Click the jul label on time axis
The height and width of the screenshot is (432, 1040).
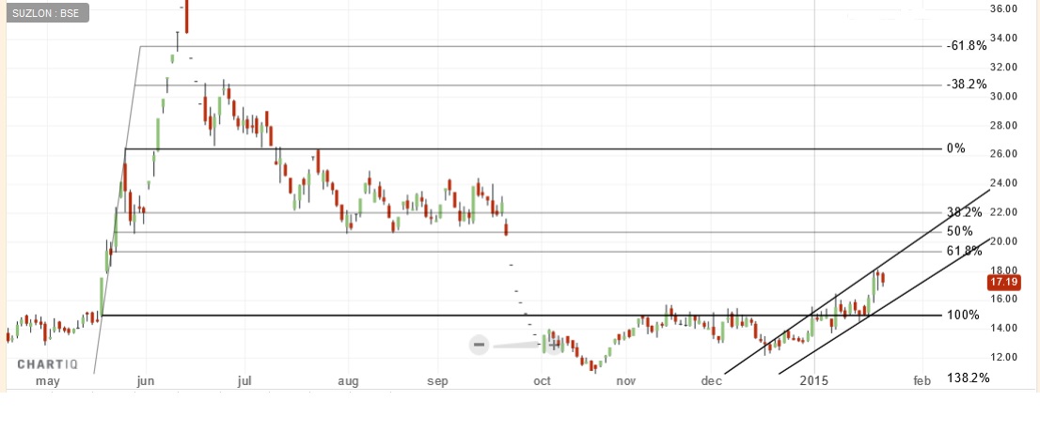click(244, 381)
